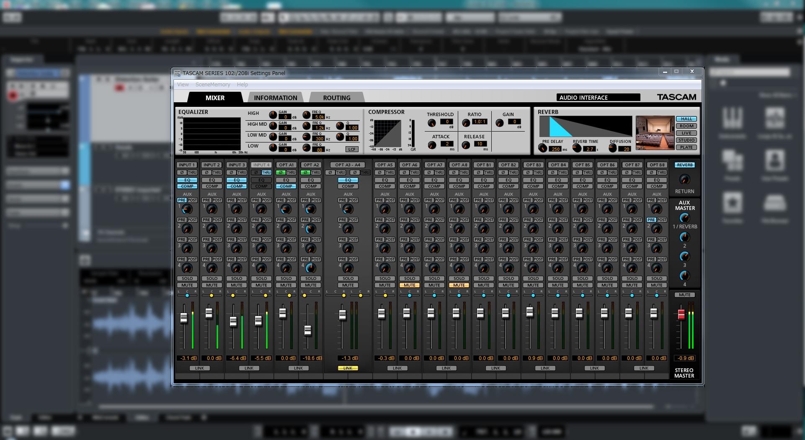
Task: Click the LOW MID gain knob
Action: (x=273, y=136)
